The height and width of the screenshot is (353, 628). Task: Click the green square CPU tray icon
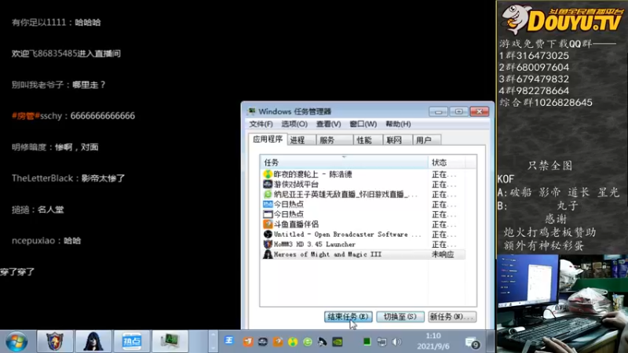click(367, 342)
